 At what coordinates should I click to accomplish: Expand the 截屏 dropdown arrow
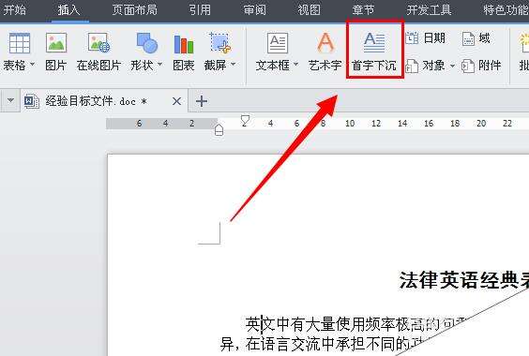pyautogui.click(x=234, y=64)
